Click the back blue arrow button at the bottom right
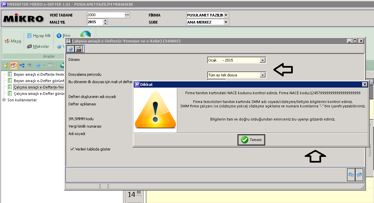The image size is (374, 203). (x=359, y=175)
